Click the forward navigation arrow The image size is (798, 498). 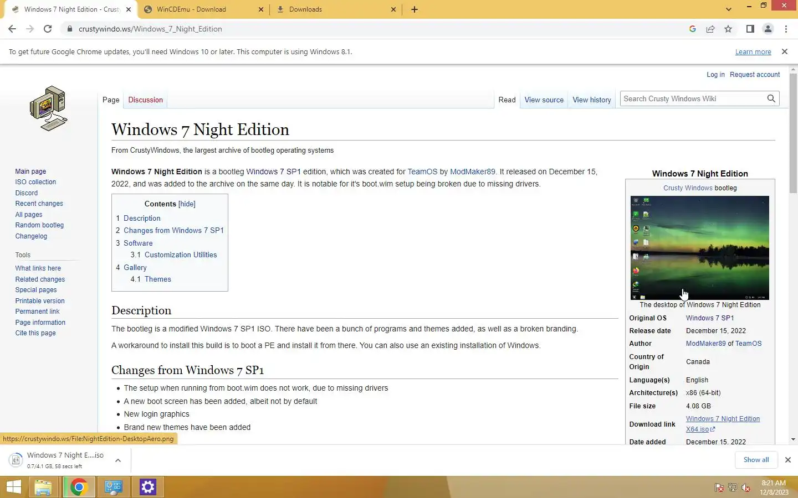click(x=30, y=29)
